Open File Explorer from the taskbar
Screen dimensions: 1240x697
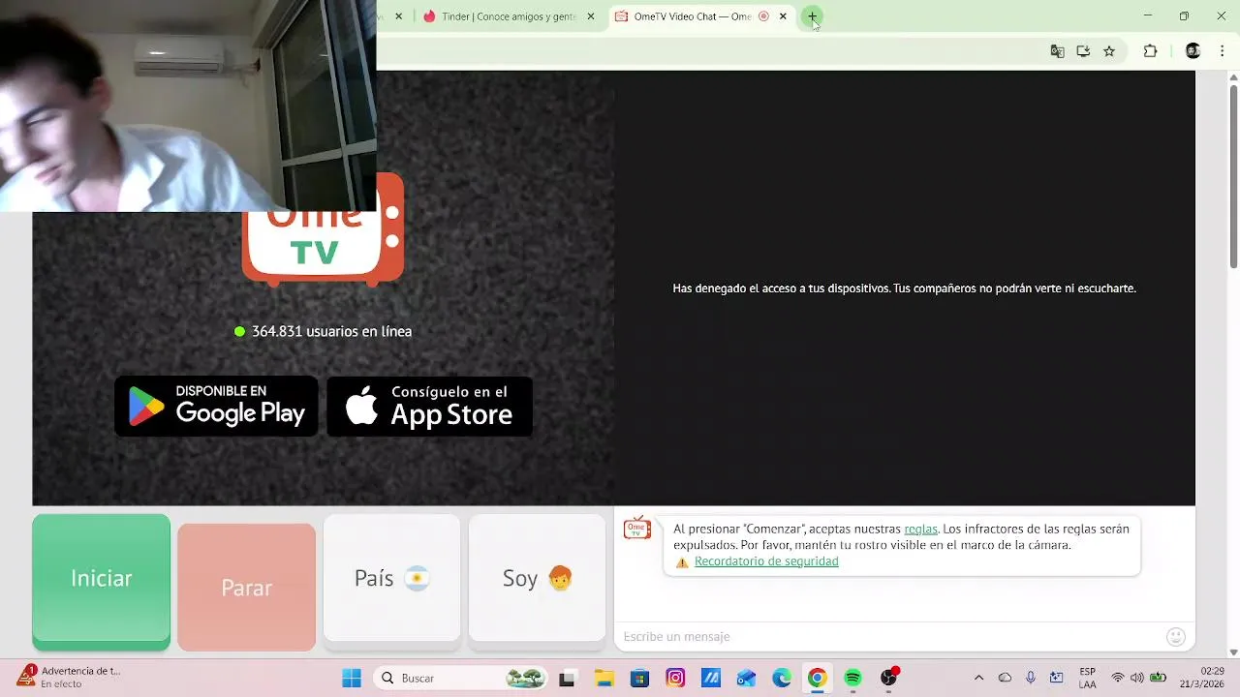(x=604, y=678)
